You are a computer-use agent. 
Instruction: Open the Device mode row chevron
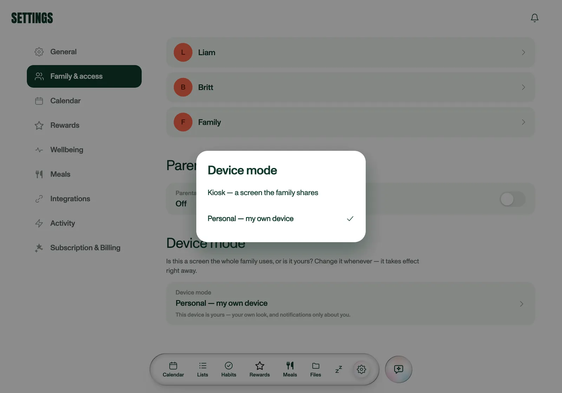(522, 304)
